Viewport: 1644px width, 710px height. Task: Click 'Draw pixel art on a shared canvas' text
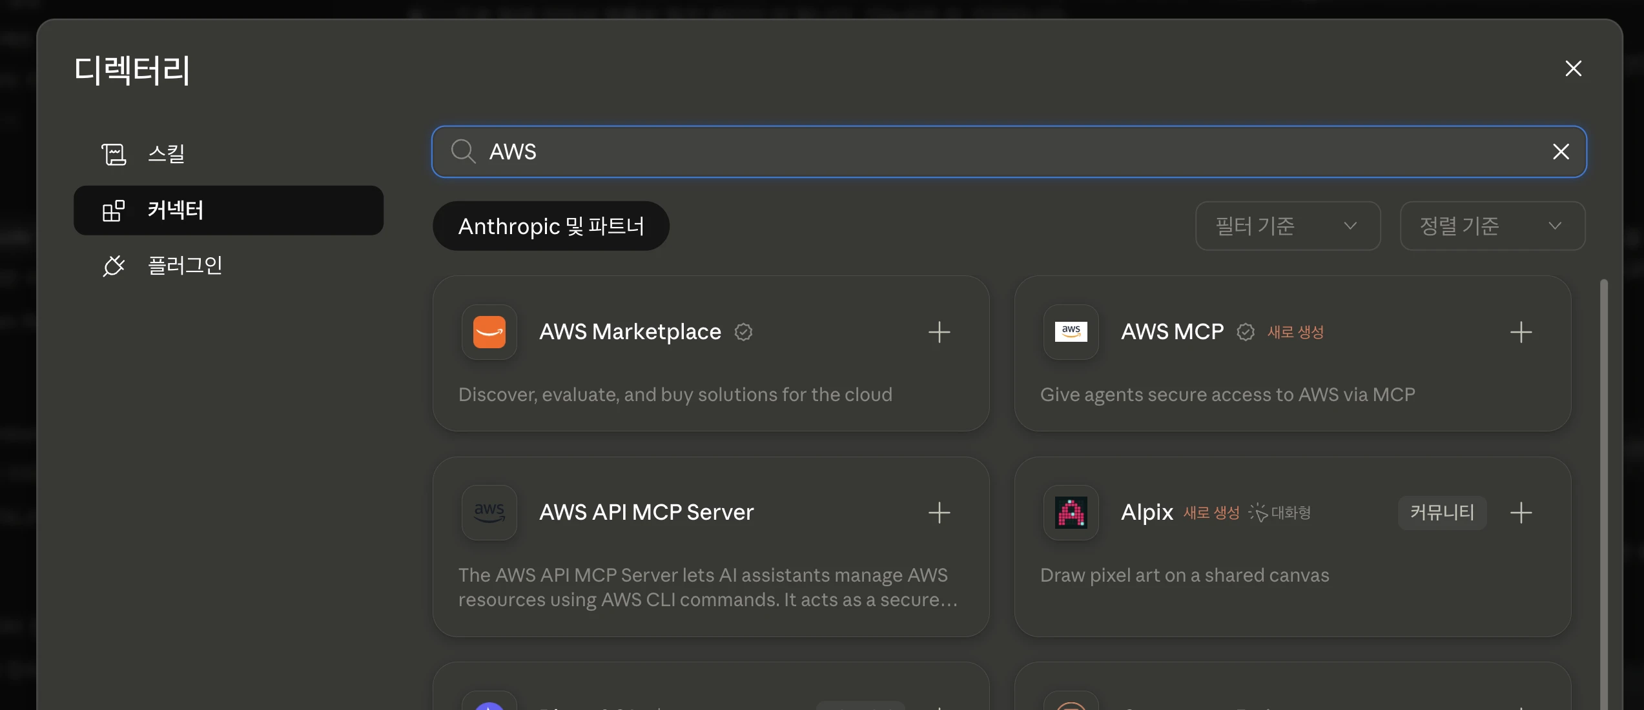tap(1185, 575)
